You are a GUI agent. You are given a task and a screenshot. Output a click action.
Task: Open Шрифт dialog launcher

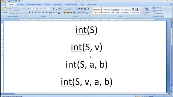click(x=61, y=16)
